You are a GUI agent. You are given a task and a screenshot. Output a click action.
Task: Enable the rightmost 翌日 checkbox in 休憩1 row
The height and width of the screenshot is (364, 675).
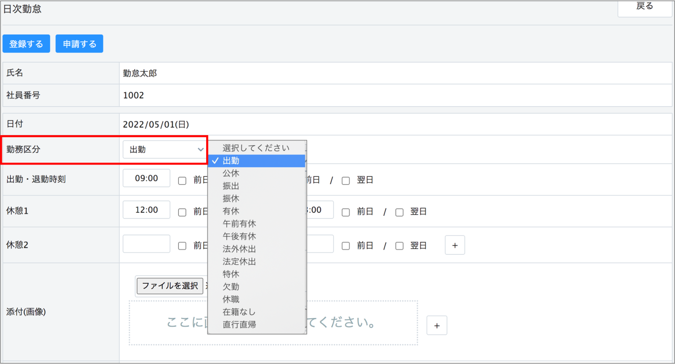(399, 212)
